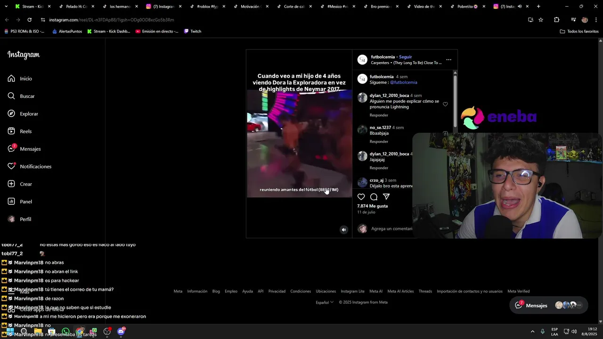
Task: Open no_se.1237 user profile
Action: (x=380, y=128)
